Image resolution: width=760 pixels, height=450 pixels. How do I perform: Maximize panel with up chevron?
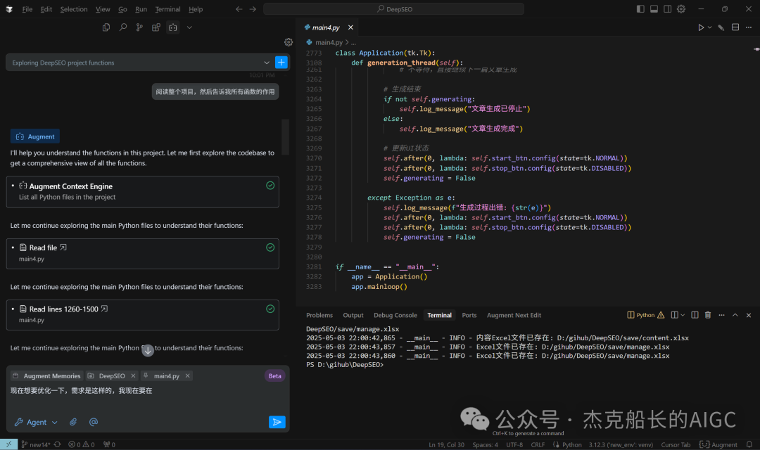(x=735, y=315)
